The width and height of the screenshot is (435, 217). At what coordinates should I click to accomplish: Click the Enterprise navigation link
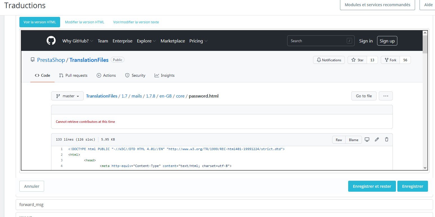coord(123,41)
